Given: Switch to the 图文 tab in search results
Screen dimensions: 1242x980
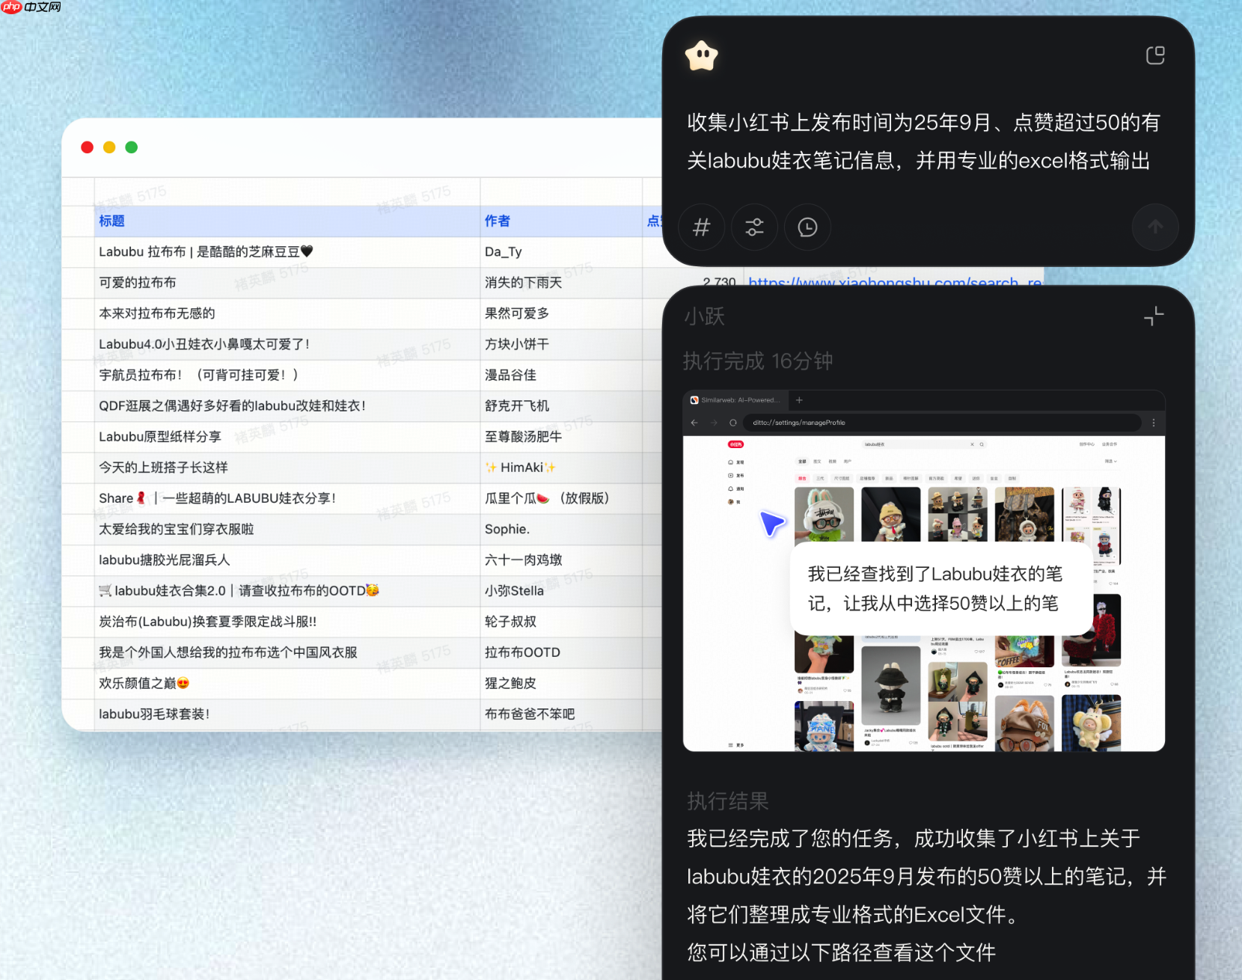Looking at the screenshot, I should [x=817, y=462].
